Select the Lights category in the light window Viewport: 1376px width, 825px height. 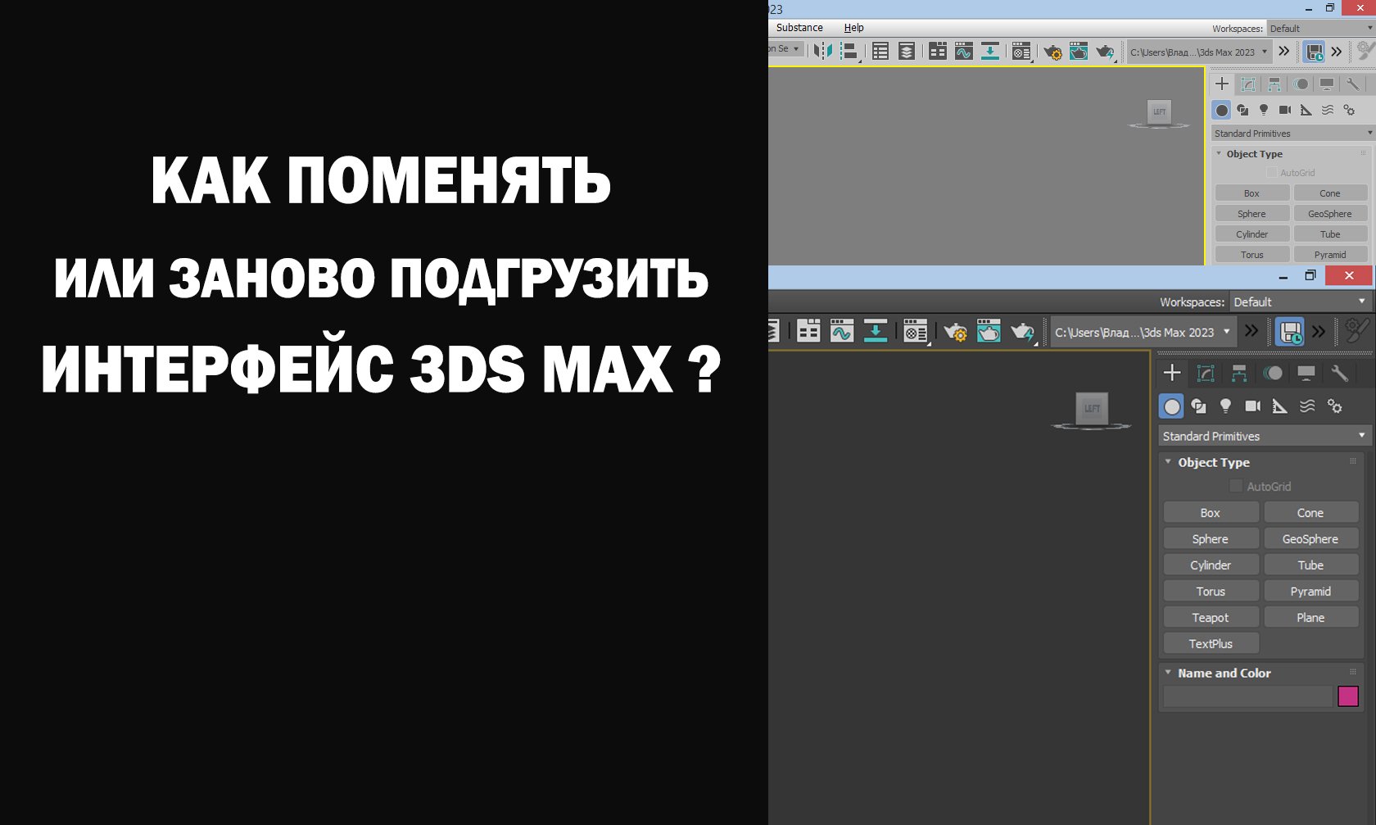pos(1264,110)
